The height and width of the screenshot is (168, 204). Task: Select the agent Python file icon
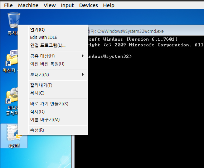click(x=14, y=133)
